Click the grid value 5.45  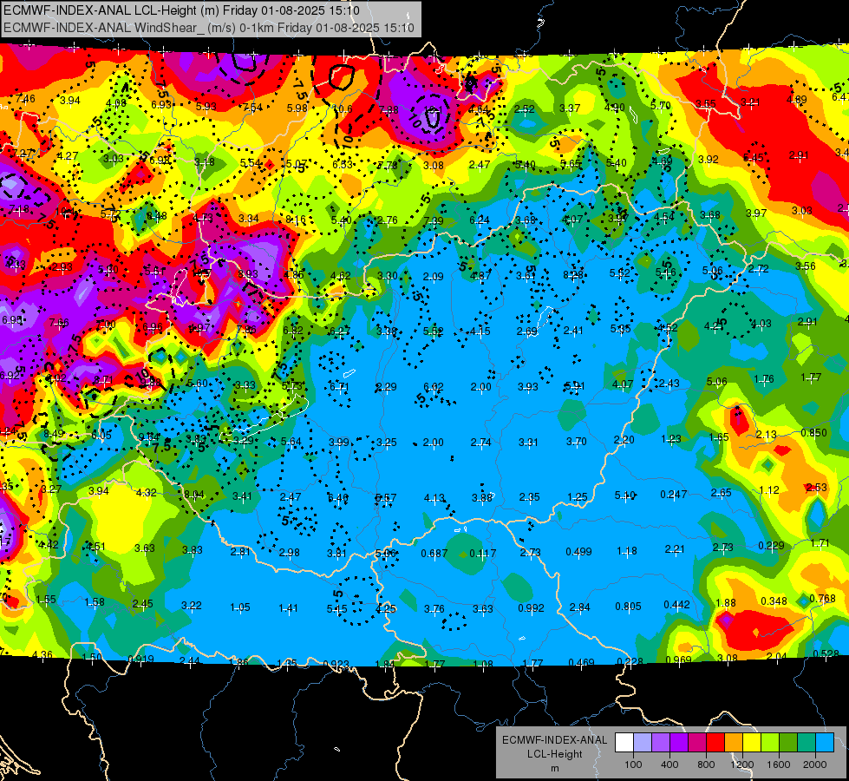[x=754, y=157]
